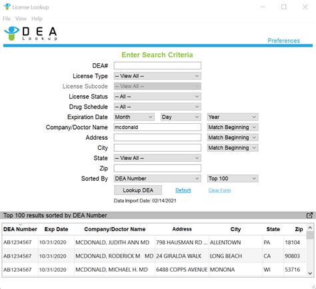Screen dimensions: 316x289
Task: Open the expiration Month dropdown
Action: [x=134, y=117]
